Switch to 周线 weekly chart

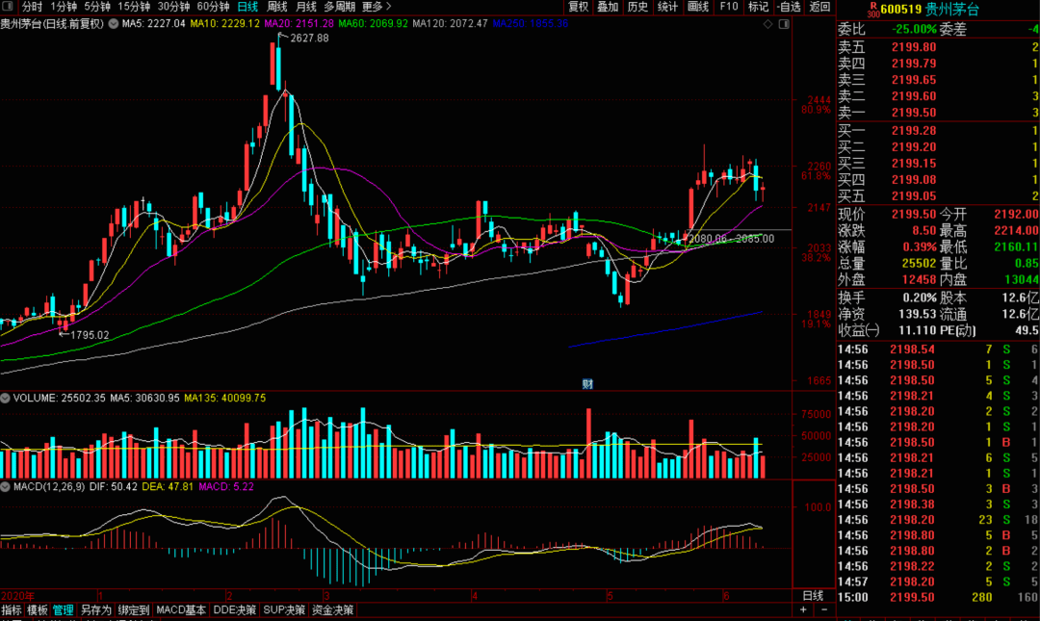pos(278,7)
